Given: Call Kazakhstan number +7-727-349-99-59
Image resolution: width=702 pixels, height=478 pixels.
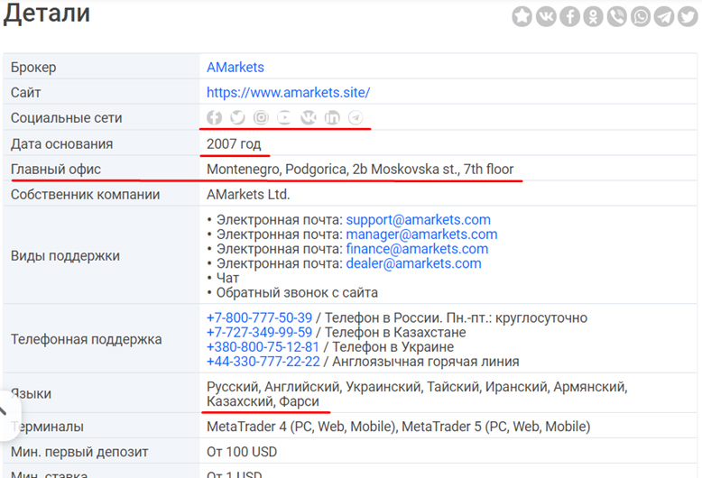Looking at the screenshot, I should tap(259, 333).
